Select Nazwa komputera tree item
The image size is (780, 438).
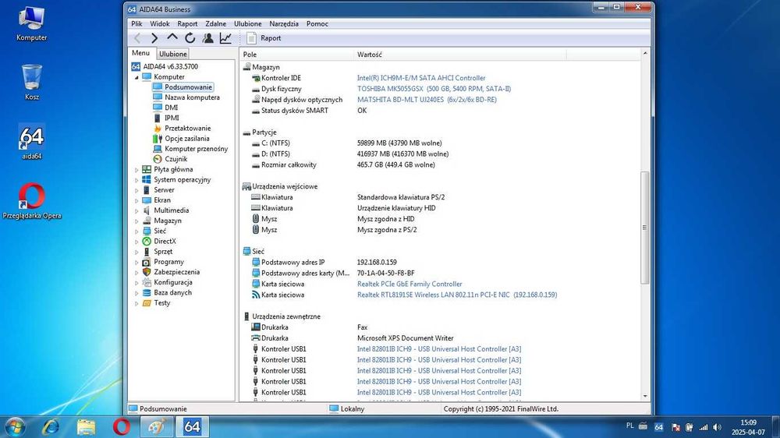point(192,97)
